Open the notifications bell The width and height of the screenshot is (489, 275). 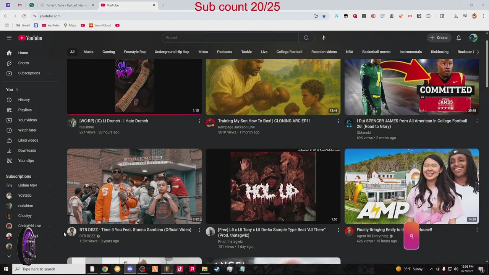(458, 38)
